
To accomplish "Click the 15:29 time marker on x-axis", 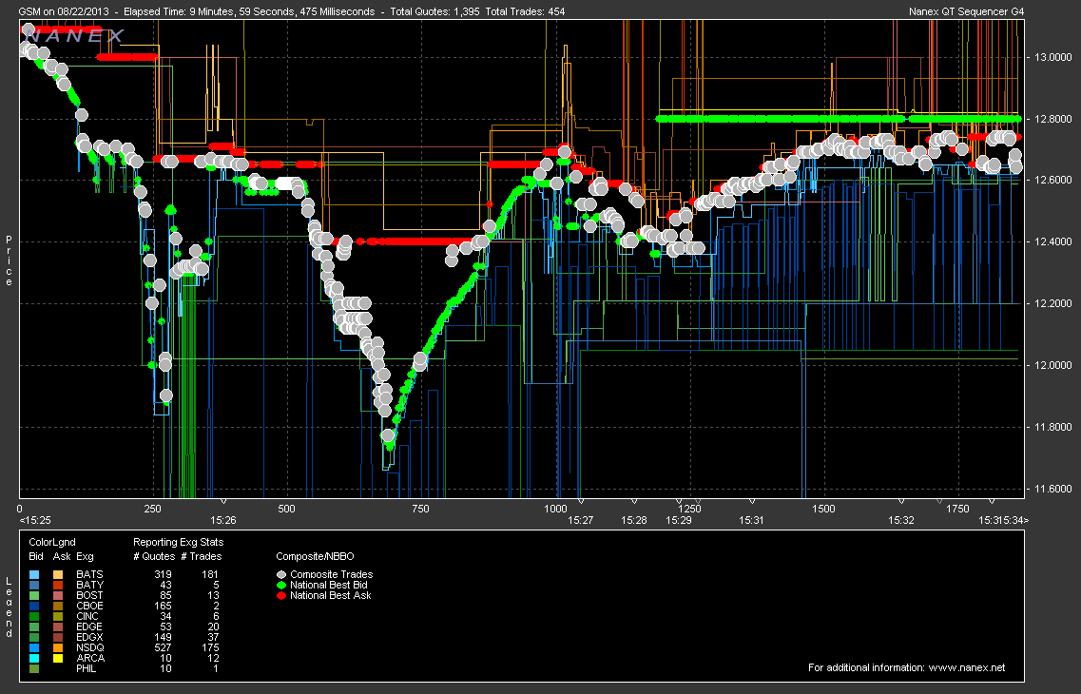I will (x=679, y=520).
